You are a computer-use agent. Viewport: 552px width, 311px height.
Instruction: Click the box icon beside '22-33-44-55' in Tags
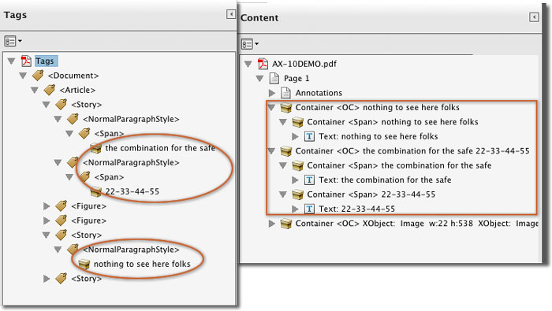[95, 191]
